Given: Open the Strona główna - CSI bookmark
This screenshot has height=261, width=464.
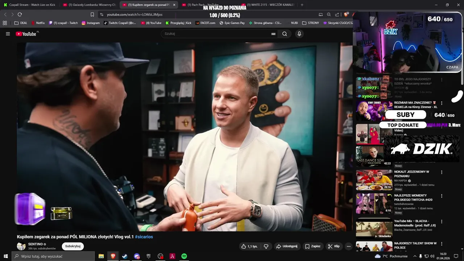Looking at the screenshot, I should coord(265,23).
